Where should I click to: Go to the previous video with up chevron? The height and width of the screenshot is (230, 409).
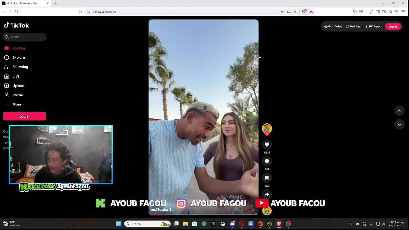click(399, 111)
